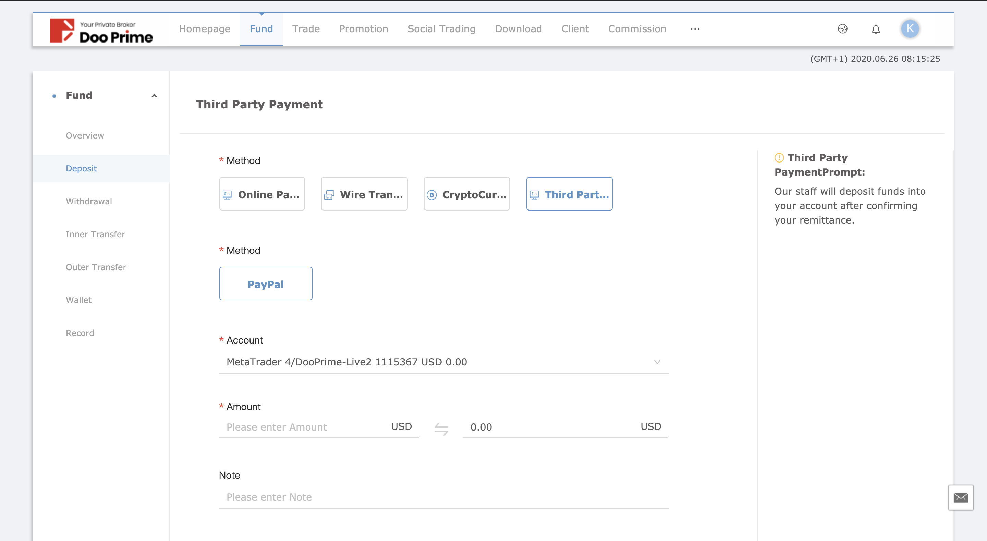Collapse the Fund sidebar section
Image resolution: width=987 pixels, height=541 pixels.
pyautogui.click(x=154, y=95)
